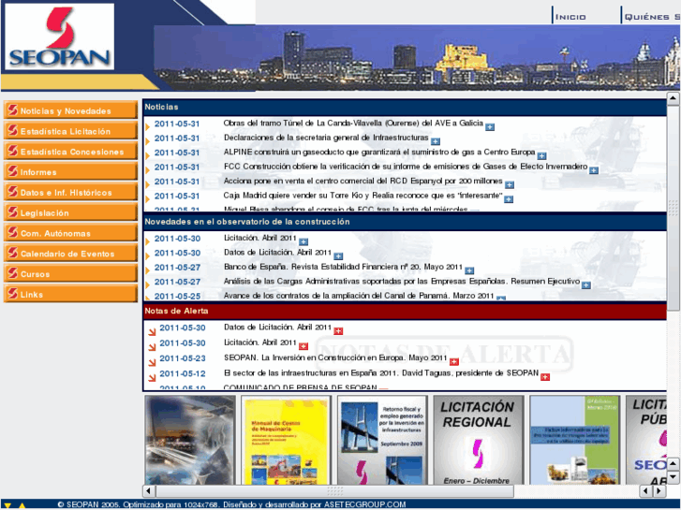Open the SEOPAN logo home link
This screenshot has width=681, height=510.
tap(60, 36)
